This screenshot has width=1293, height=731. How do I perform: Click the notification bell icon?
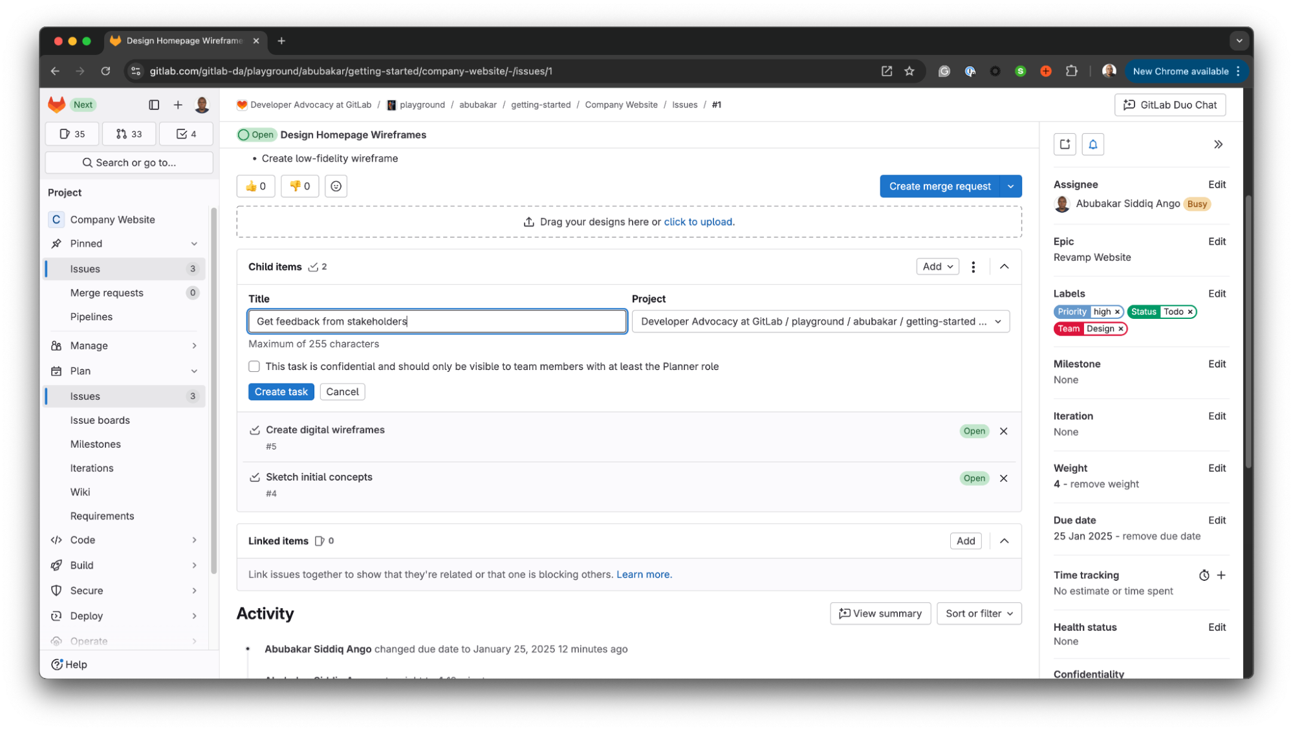1092,144
